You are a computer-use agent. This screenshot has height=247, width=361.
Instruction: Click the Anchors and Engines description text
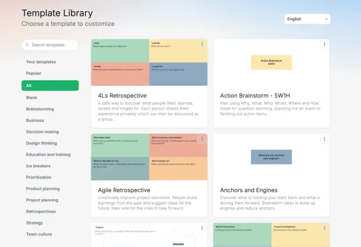coord(270,203)
